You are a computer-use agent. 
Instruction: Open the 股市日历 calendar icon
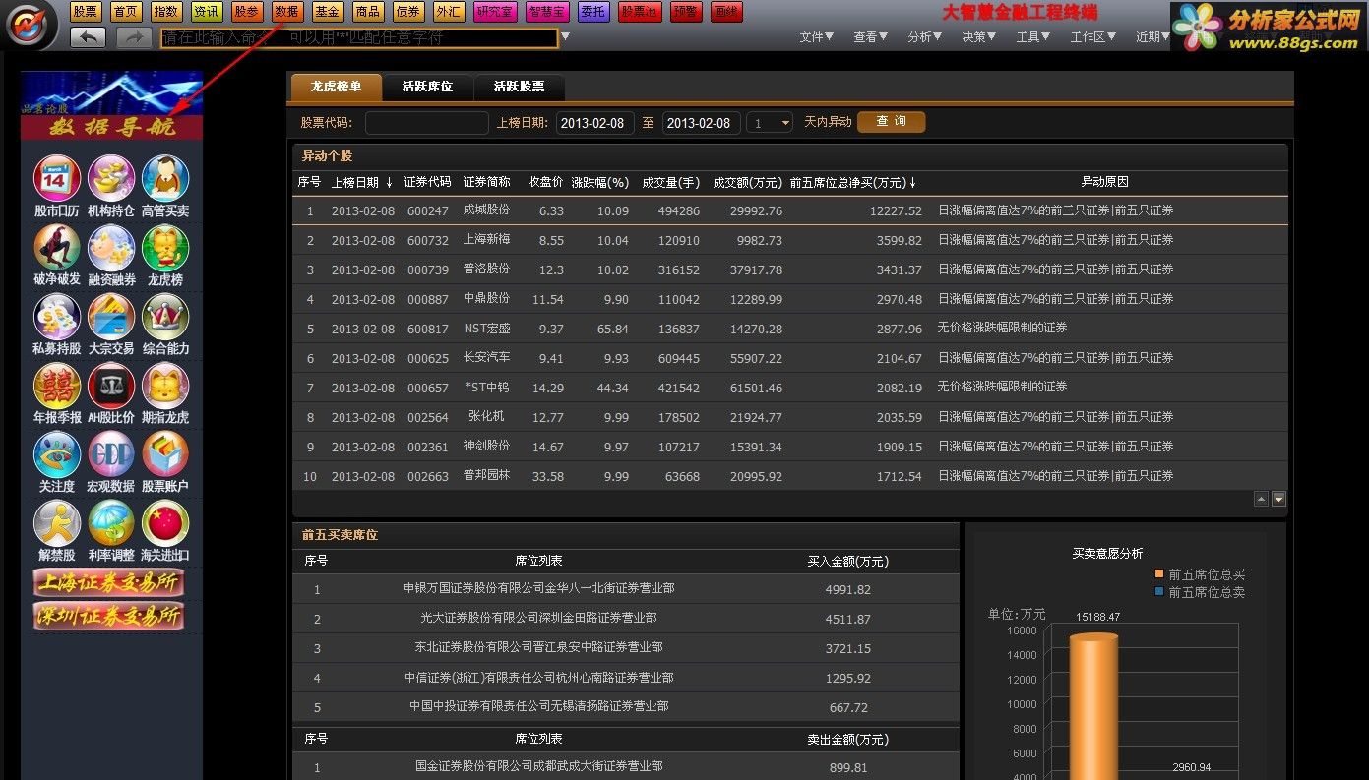click(x=57, y=179)
